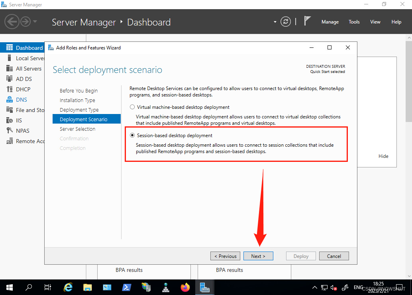This screenshot has width=412, height=295.
Task: Go to Server Selection wizard step
Action: (78, 129)
